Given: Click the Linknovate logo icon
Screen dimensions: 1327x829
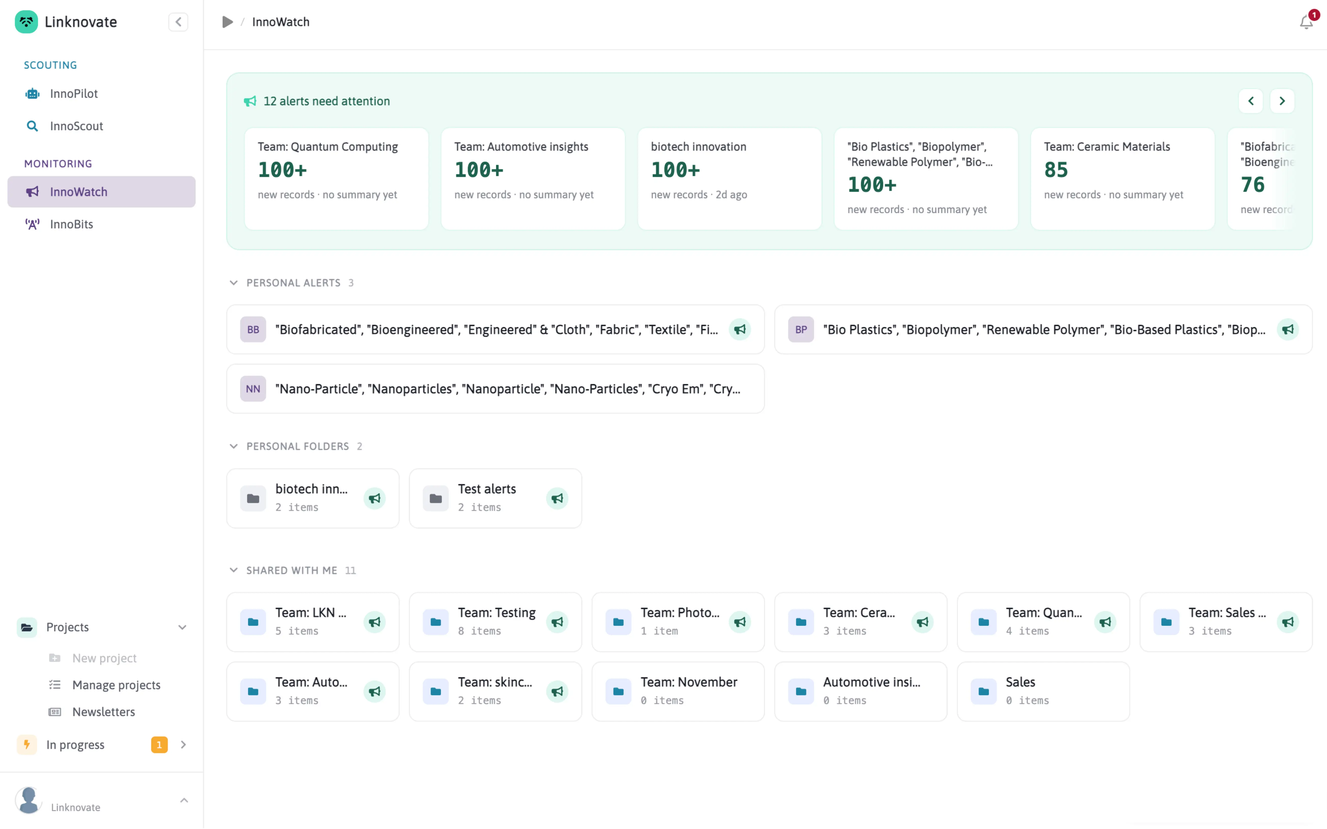Looking at the screenshot, I should [x=26, y=22].
